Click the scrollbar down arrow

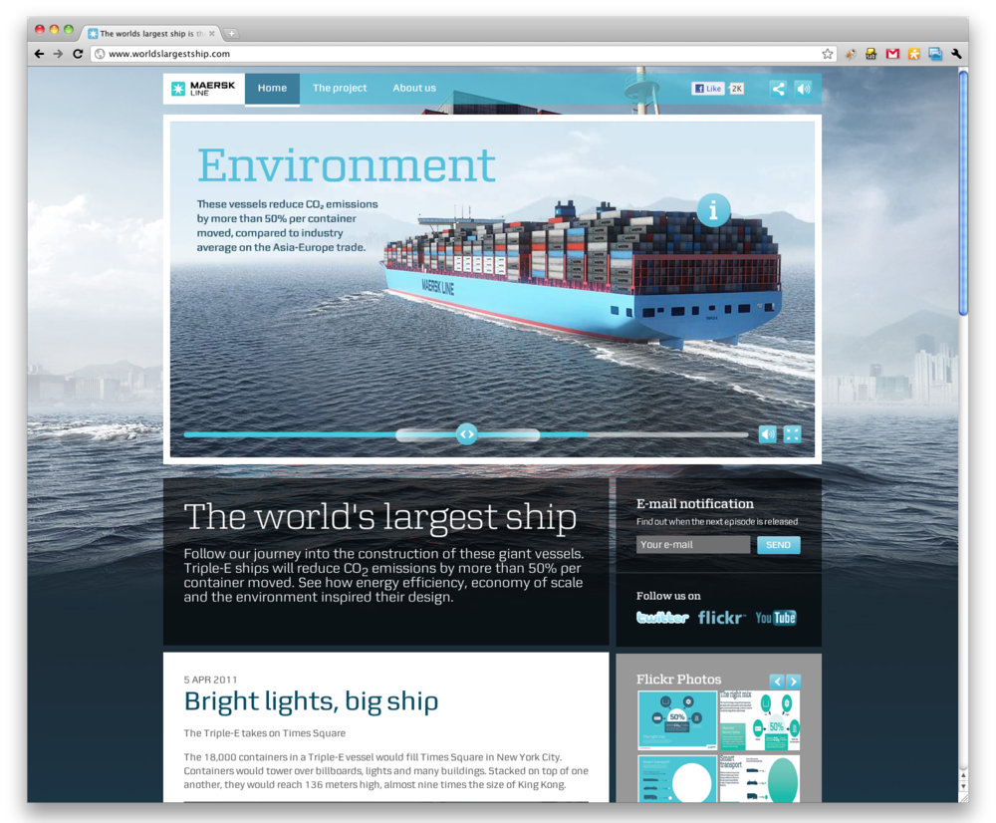[963, 787]
